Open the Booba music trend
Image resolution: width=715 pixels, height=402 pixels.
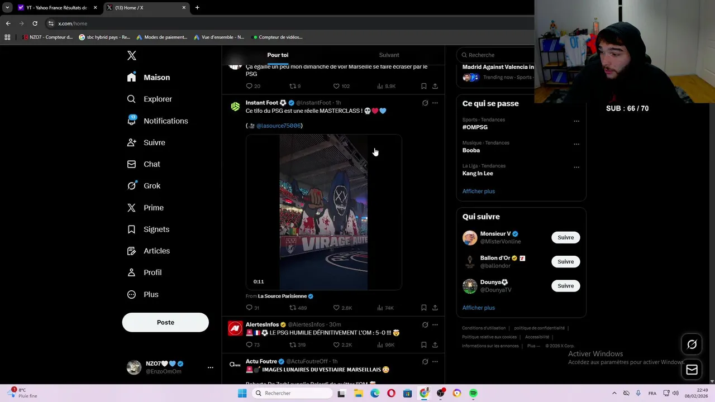(471, 150)
